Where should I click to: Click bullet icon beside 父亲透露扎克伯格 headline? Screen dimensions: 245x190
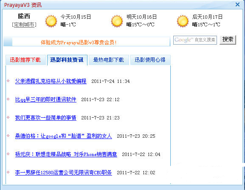point(8,81)
